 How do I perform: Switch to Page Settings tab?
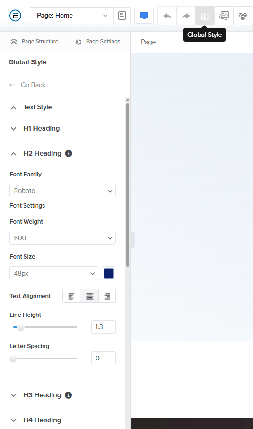pos(97,41)
